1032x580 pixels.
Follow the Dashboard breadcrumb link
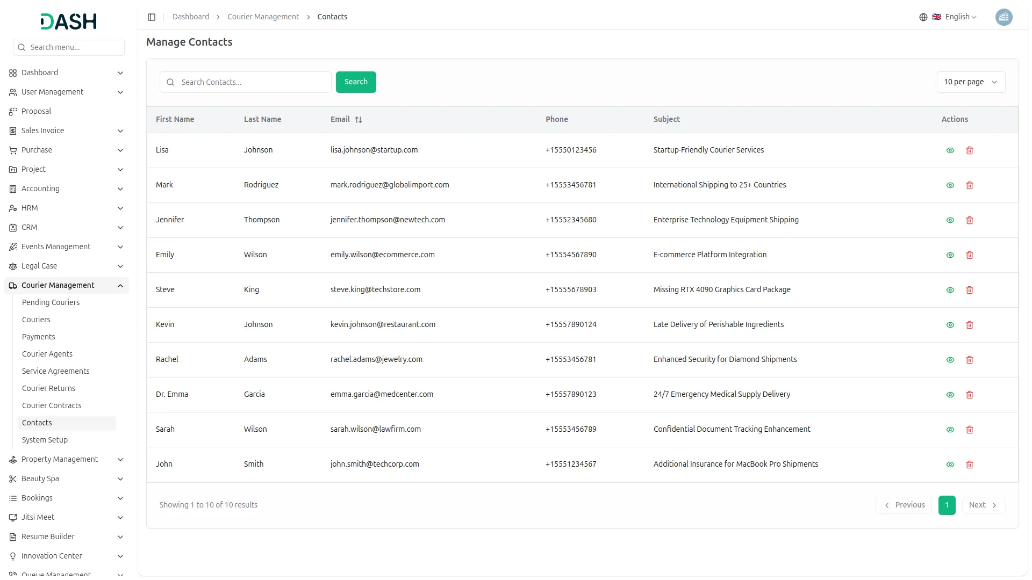tap(191, 17)
